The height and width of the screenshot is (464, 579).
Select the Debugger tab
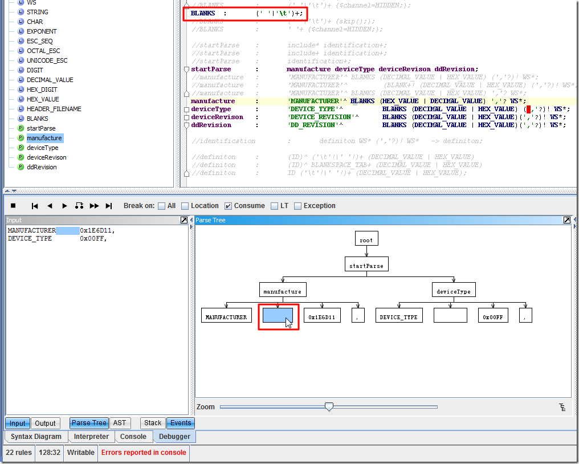[x=174, y=437]
